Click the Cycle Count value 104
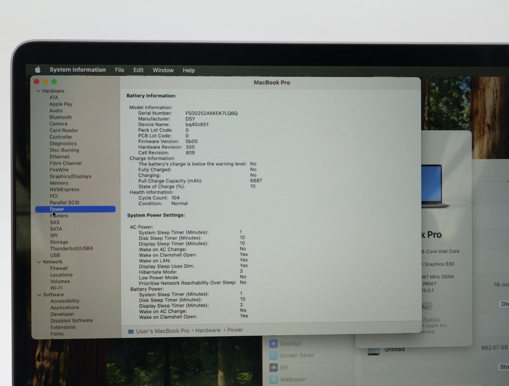 [175, 198]
